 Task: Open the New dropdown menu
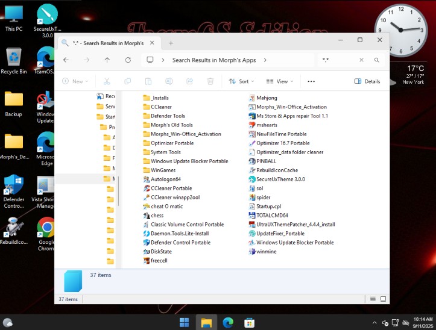pos(75,81)
